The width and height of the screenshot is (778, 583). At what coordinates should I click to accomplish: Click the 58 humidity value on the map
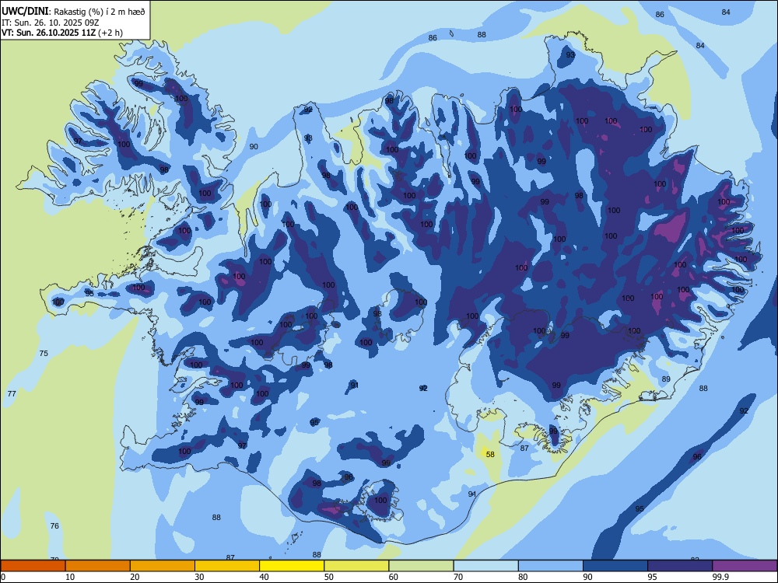(x=490, y=454)
